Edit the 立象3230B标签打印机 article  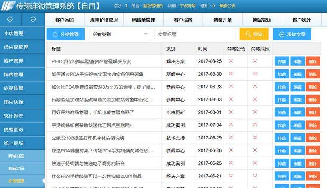click(296, 138)
